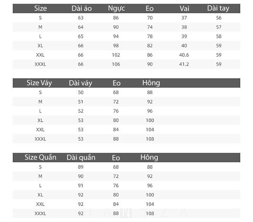Select pants length value 89
This screenshot has height=222, width=253.
(x=81, y=167)
